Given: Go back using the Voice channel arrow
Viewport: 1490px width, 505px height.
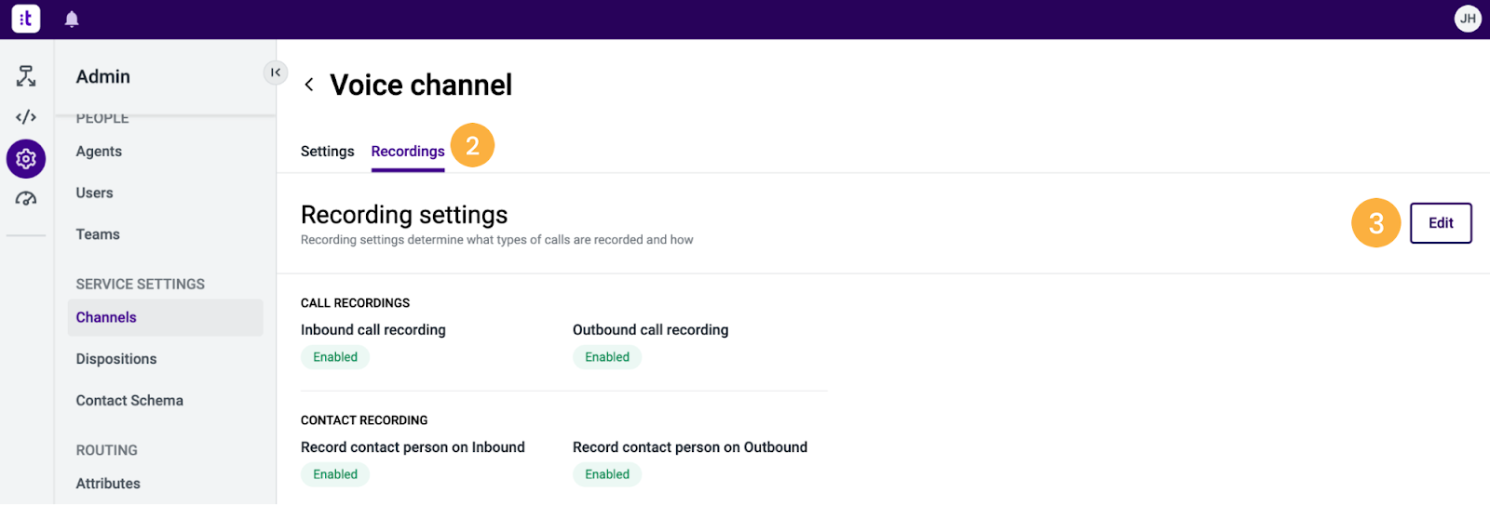Looking at the screenshot, I should coord(309,85).
